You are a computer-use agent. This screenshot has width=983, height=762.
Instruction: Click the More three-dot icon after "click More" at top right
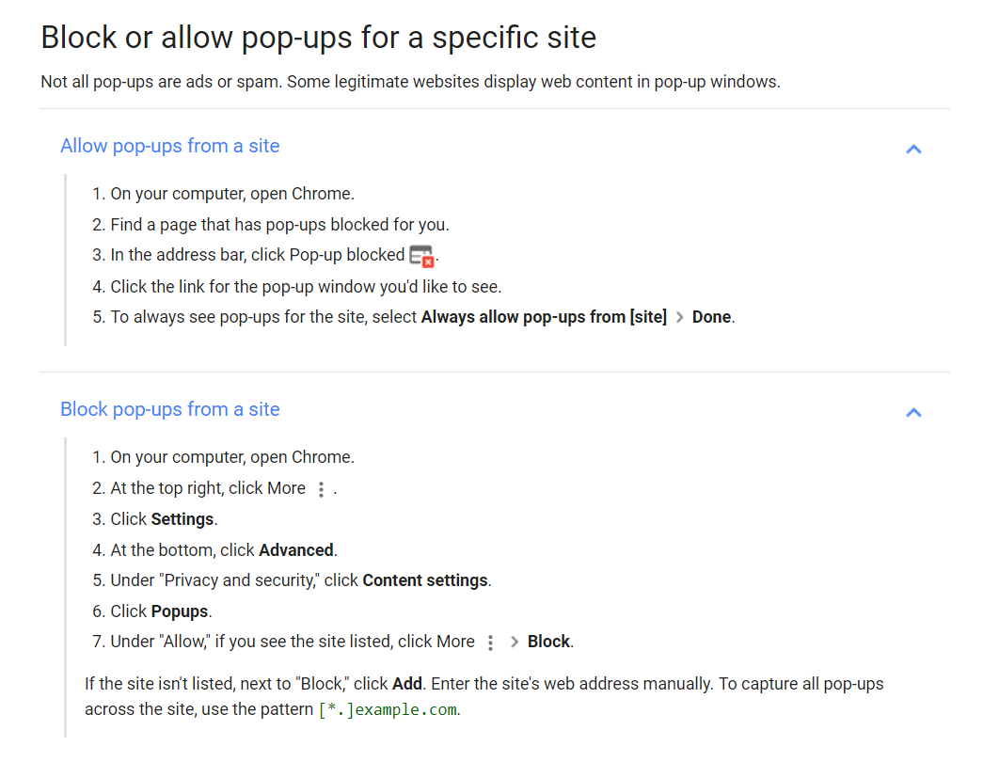tap(321, 489)
